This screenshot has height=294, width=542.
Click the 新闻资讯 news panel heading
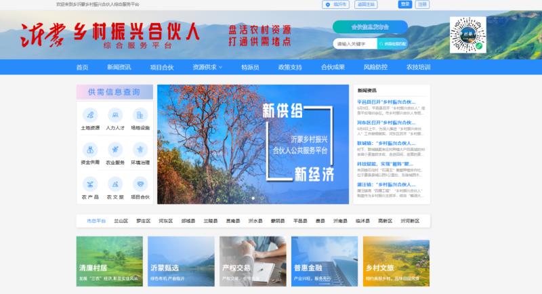tap(367, 91)
